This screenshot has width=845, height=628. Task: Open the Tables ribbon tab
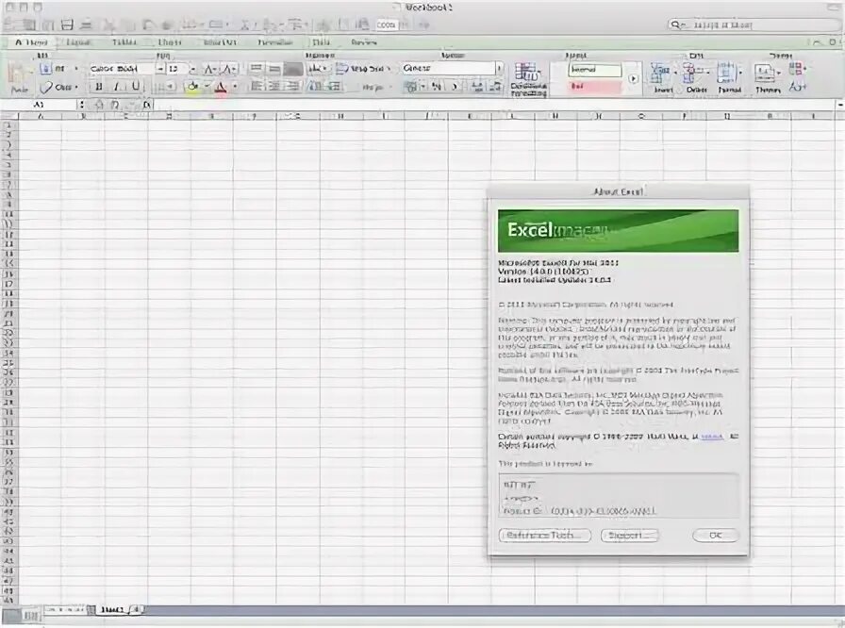[124, 42]
